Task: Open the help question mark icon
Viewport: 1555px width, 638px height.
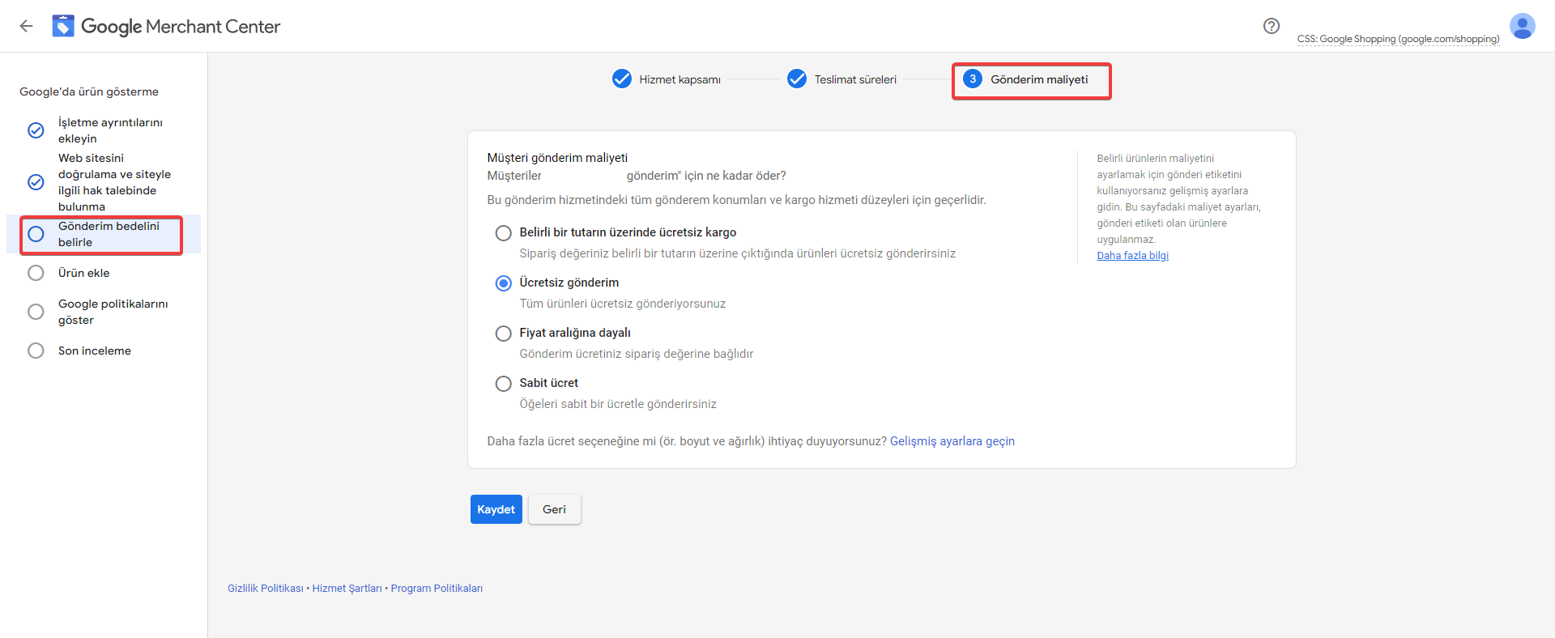Action: pyautogui.click(x=1272, y=26)
